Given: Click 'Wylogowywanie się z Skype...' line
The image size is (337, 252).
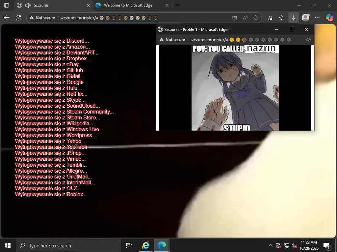Looking at the screenshot, I should pos(50,100).
